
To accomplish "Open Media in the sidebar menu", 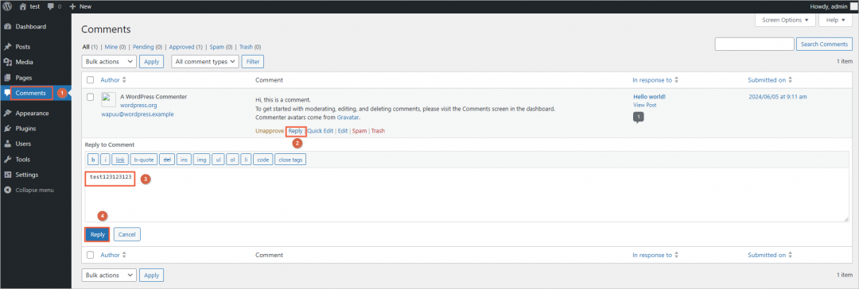I will tap(24, 63).
